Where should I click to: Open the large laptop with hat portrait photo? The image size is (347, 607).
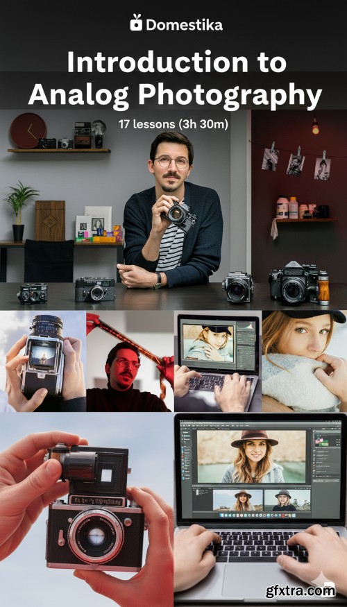click(x=261, y=510)
